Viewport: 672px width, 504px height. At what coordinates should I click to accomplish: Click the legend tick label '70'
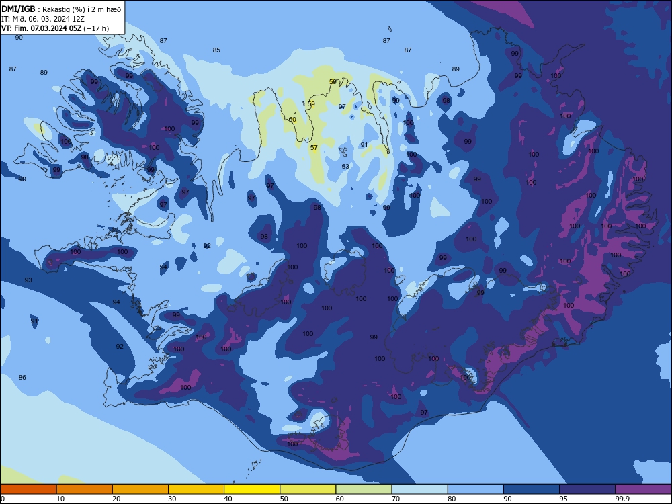click(x=396, y=499)
